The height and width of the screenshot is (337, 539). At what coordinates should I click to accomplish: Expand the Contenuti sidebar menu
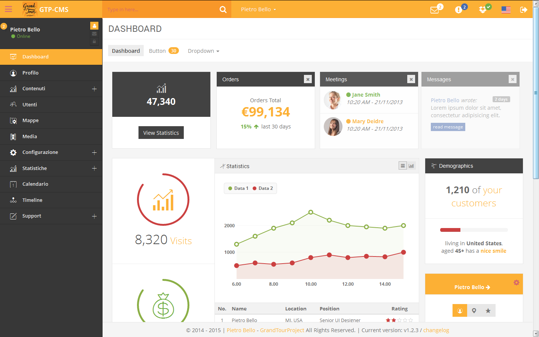[94, 89]
